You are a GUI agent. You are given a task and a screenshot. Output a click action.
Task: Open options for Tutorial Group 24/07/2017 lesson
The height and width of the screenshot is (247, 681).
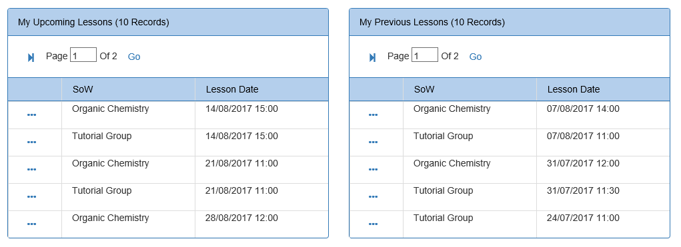pos(373,224)
